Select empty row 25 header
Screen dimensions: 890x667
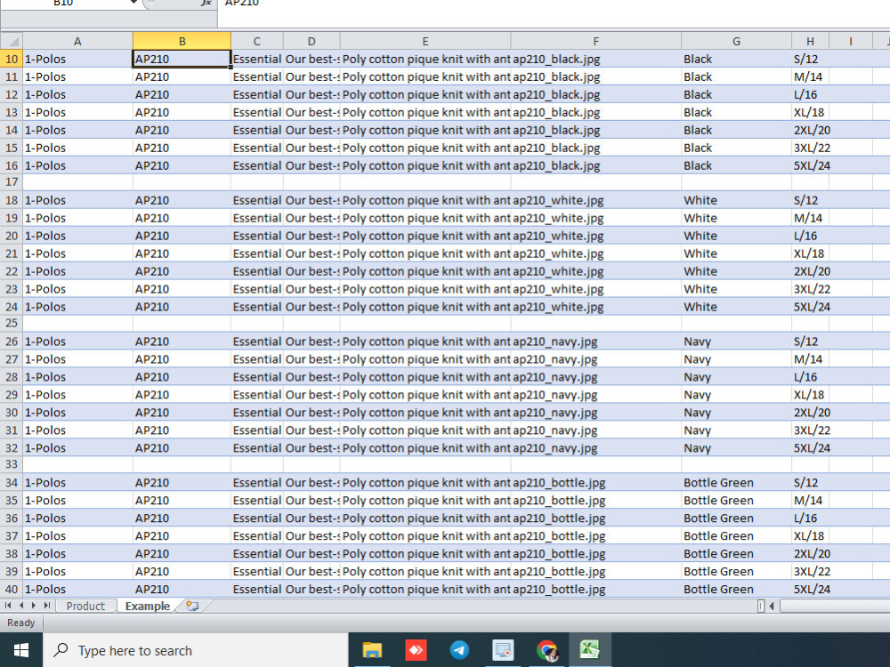(12, 324)
